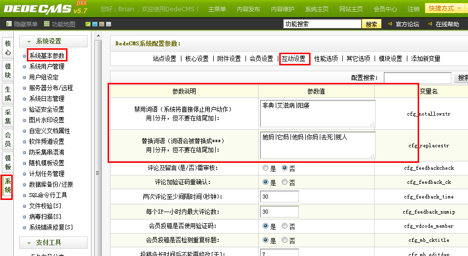The image size is (468, 256).
Task: Click the speaker icon beside 在线帮助
Action: click(430, 24)
